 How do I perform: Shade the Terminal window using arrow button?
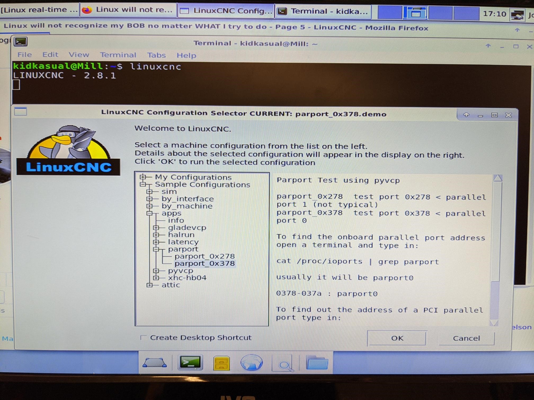488,46
